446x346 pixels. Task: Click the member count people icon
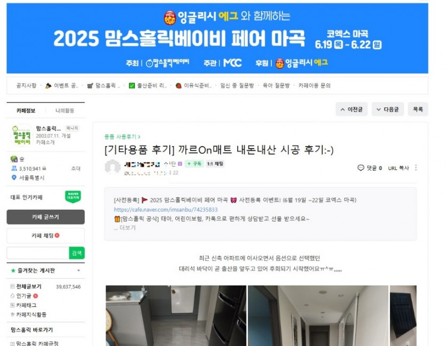click(14, 168)
